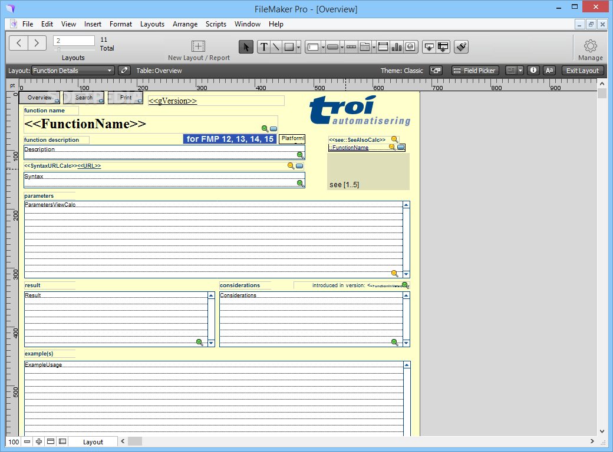613x452 pixels.
Task: Adjust the layout navigation slider
Action: tap(59, 49)
